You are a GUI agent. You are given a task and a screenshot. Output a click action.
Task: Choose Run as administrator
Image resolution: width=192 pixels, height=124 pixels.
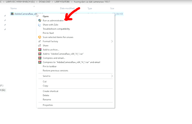(53, 20)
